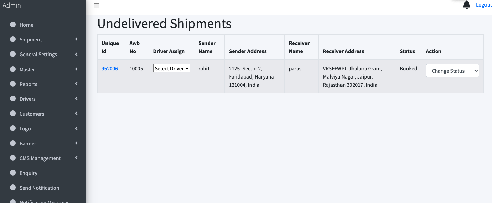Expand the Drivers sidebar chevron
492x203 pixels.
coord(76,99)
